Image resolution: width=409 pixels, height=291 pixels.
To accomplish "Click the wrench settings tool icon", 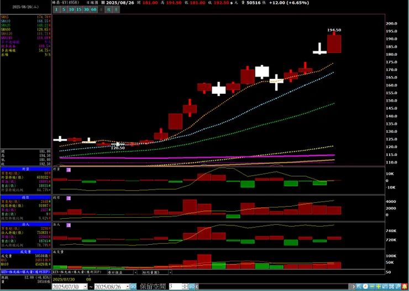I will coord(398,287).
